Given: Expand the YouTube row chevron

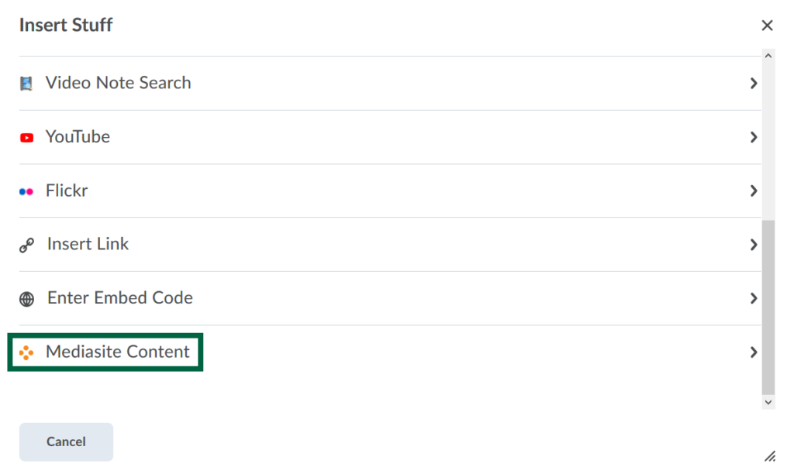Looking at the screenshot, I should tap(754, 137).
